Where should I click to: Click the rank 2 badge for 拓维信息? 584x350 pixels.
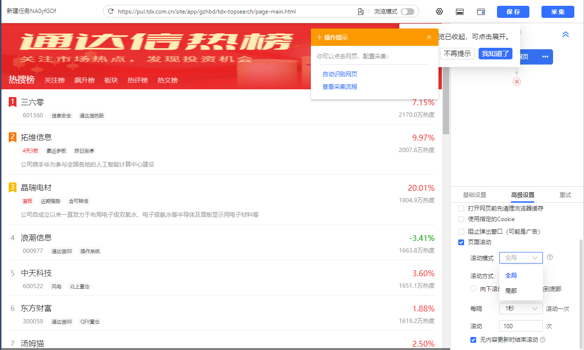coord(13,138)
